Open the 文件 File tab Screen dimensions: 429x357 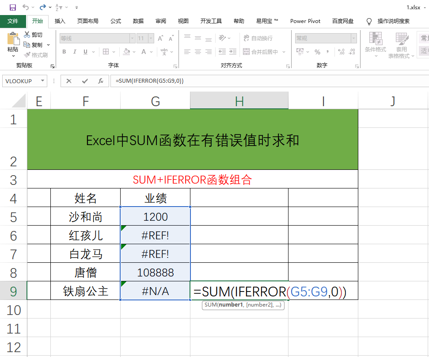coord(13,21)
